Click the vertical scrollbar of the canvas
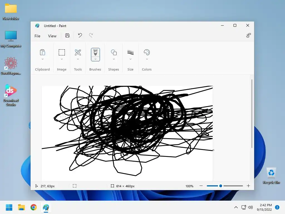Image resolution: width=285 pixels, height=214 pixels. point(252,114)
